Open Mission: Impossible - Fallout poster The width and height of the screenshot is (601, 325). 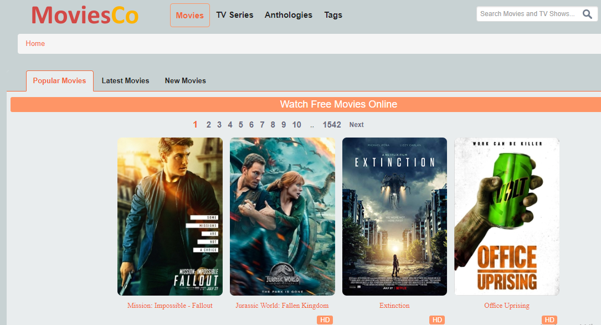(x=170, y=216)
